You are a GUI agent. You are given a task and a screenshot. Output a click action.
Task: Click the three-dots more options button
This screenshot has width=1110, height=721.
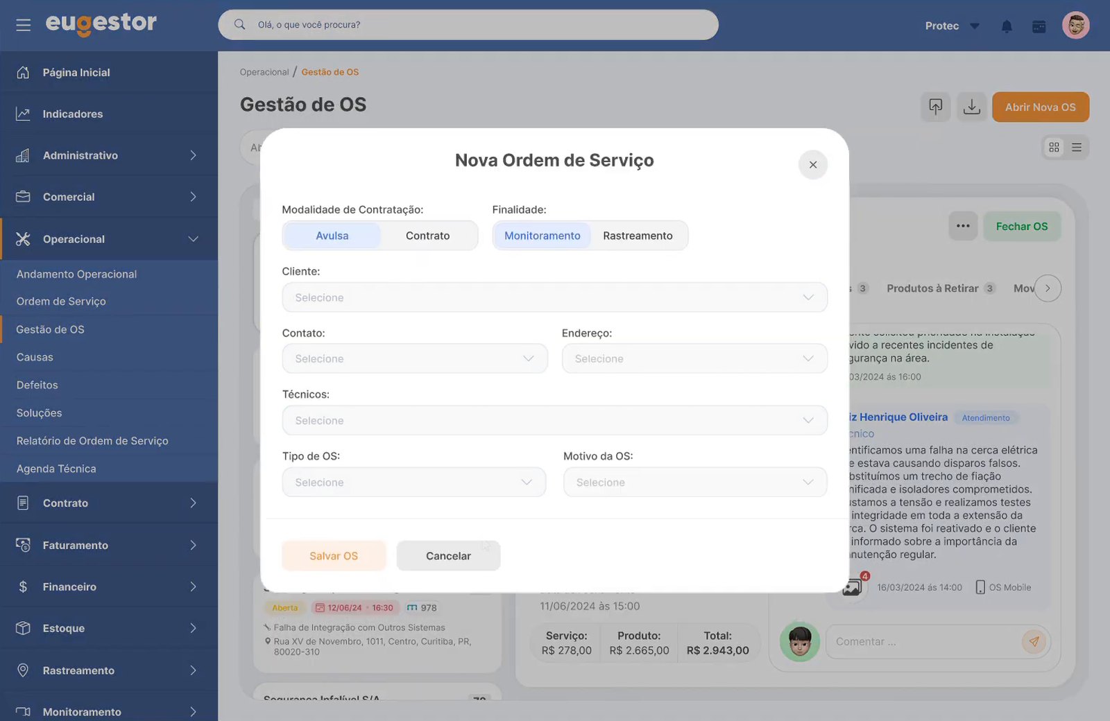pyautogui.click(x=963, y=226)
